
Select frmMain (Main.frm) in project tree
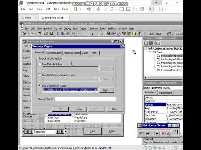point(171,70)
